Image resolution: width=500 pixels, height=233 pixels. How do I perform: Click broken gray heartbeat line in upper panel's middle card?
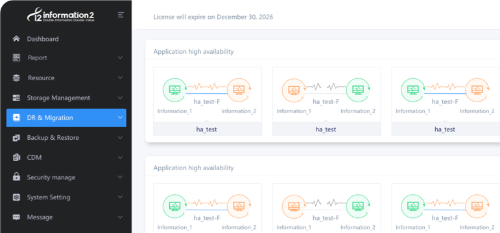pyautogui.click(x=326, y=86)
